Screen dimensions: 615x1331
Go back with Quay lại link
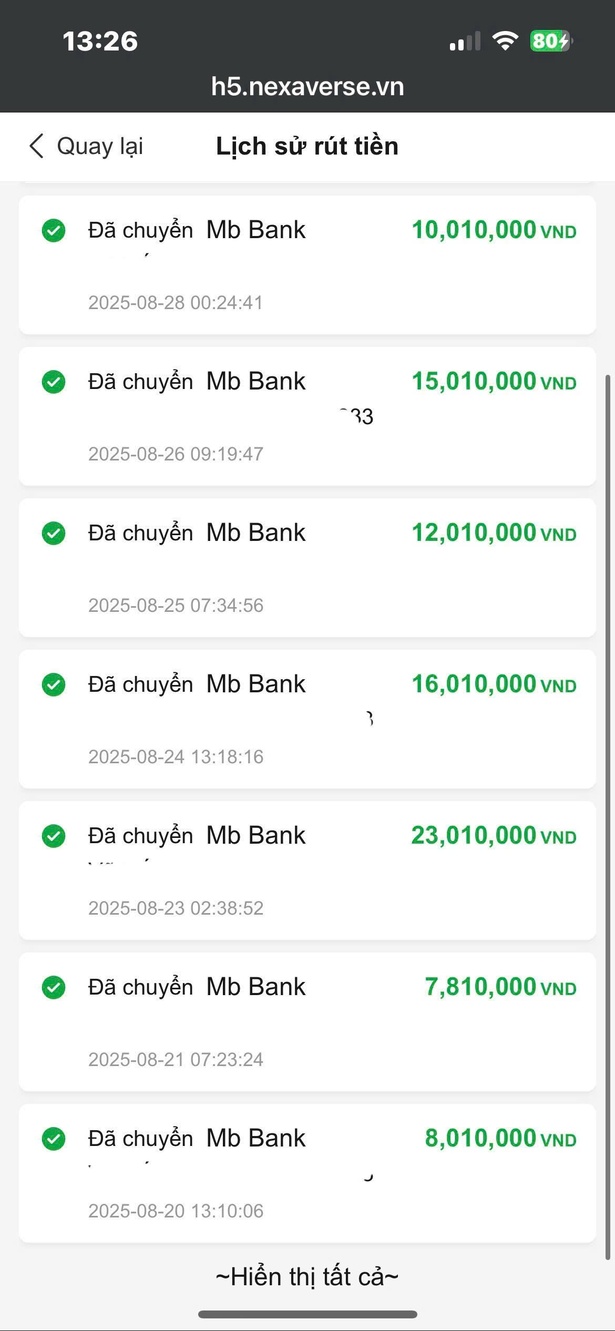coord(99,146)
